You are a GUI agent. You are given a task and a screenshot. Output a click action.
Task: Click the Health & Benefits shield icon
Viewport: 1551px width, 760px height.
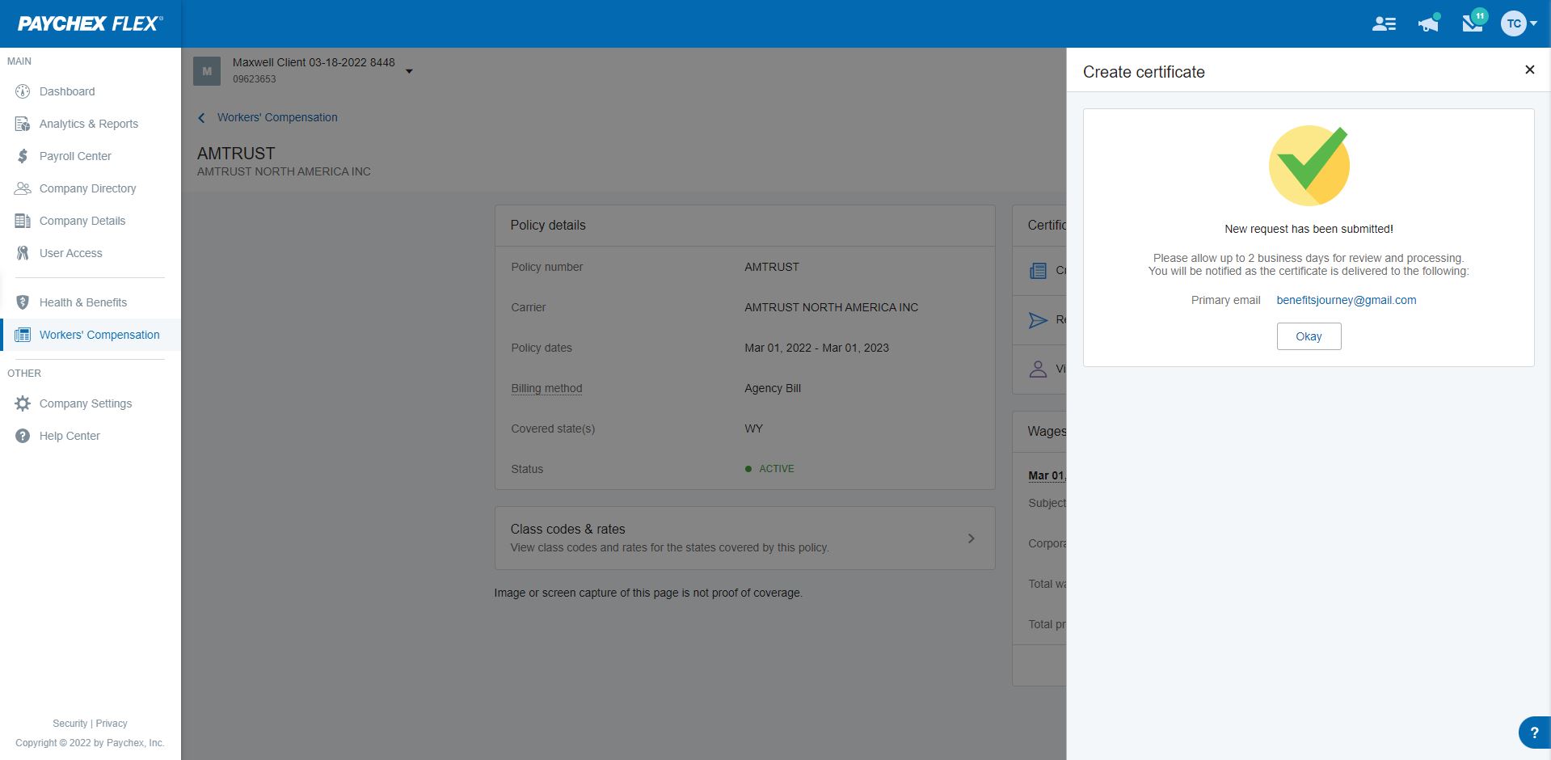(23, 302)
